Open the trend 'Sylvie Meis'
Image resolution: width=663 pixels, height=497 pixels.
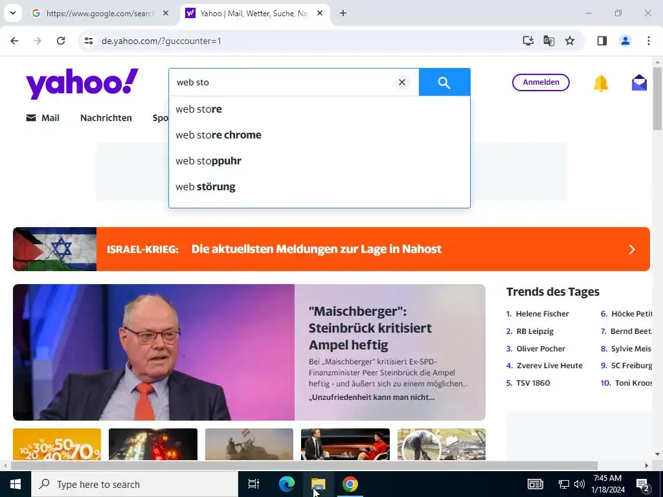631,349
